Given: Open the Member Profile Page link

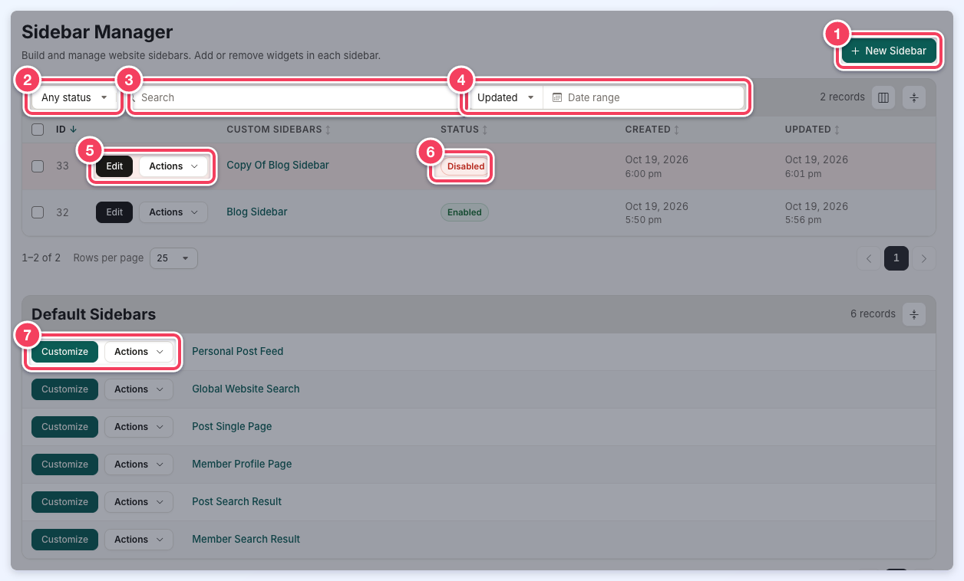Looking at the screenshot, I should coord(242,464).
